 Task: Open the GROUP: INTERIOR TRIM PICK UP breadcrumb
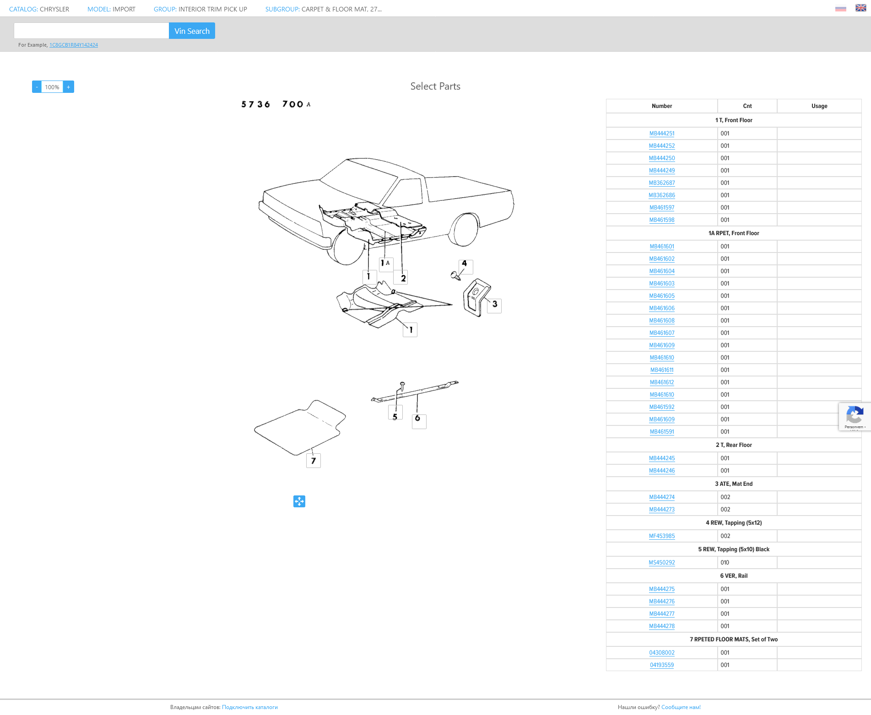click(200, 9)
